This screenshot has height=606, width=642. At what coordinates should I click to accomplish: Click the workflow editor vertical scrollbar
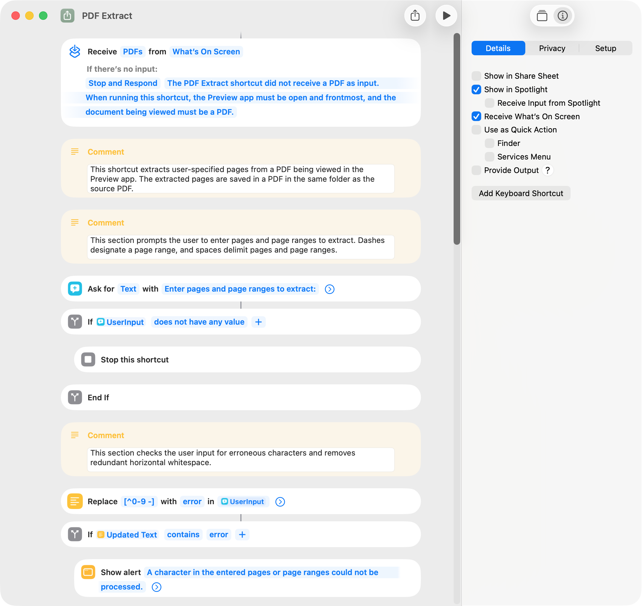pyautogui.click(x=457, y=139)
